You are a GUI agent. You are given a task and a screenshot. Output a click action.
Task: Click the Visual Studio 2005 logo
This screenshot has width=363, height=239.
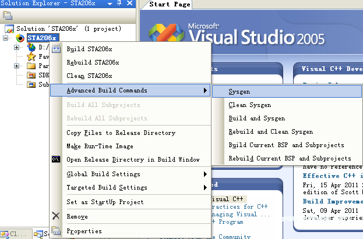click(236, 34)
